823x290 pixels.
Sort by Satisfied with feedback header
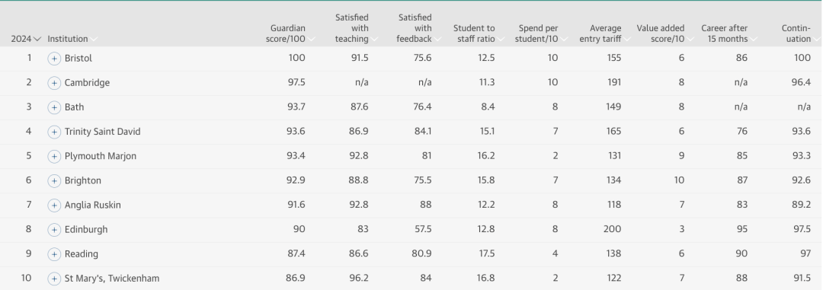[x=419, y=28]
